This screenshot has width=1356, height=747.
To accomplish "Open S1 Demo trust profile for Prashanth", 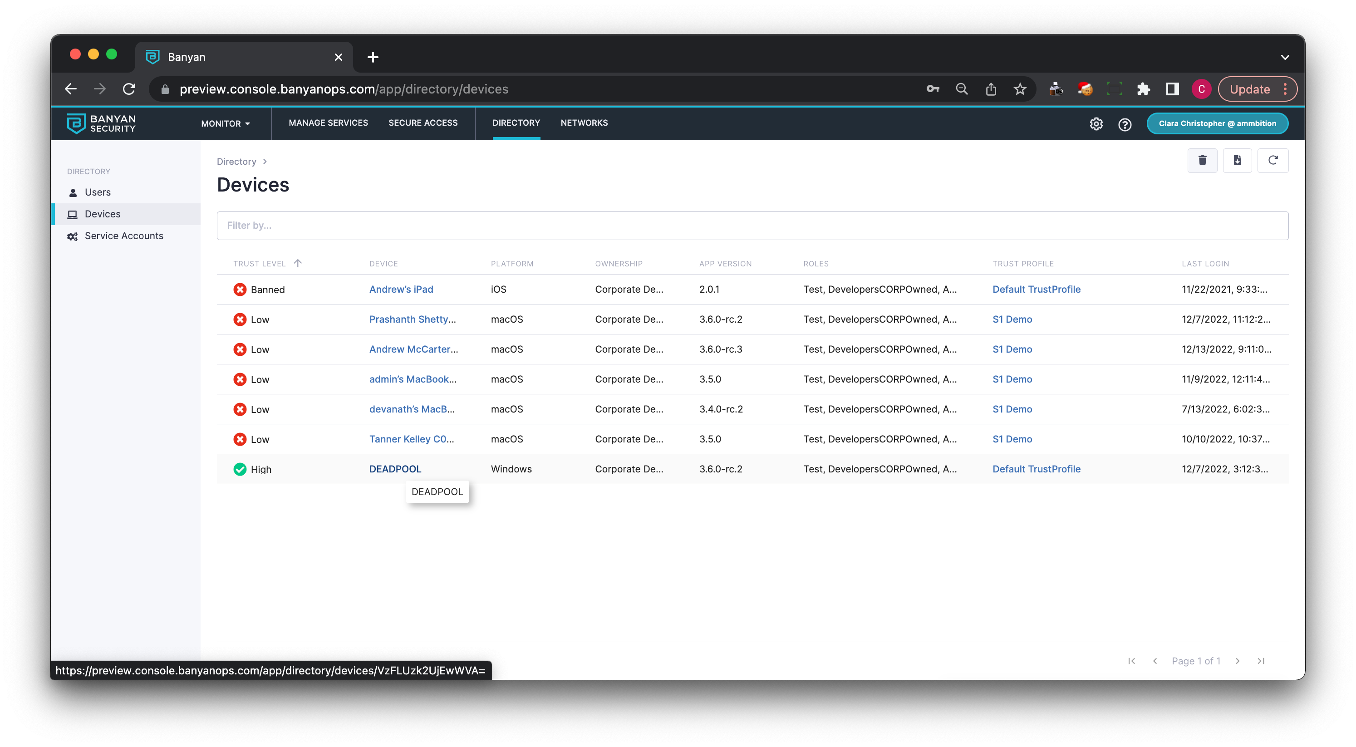I will pyautogui.click(x=1012, y=319).
